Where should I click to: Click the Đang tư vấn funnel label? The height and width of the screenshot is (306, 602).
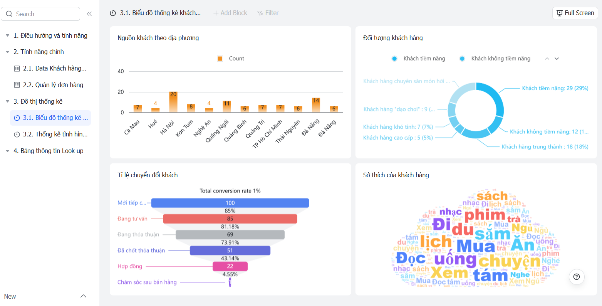click(132, 219)
